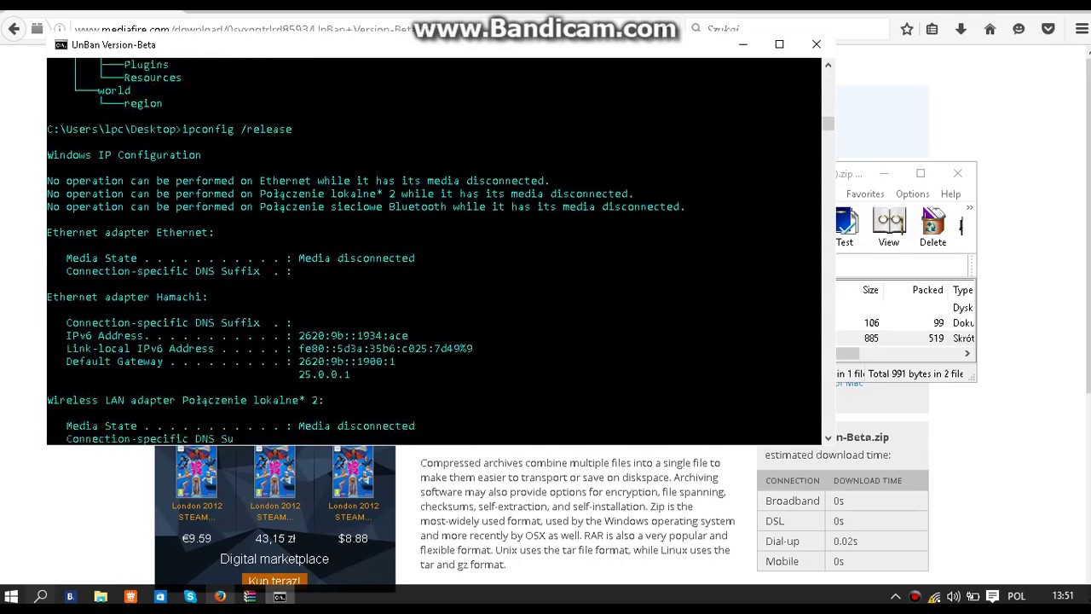Open Windows taskbar search magnifier
Viewport: 1091px width, 614px height.
click(x=40, y=597)
